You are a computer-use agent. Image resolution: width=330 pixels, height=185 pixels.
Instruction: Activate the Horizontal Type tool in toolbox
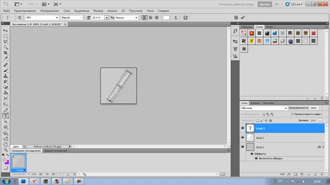pyautogui.click(x=6, y=116)
